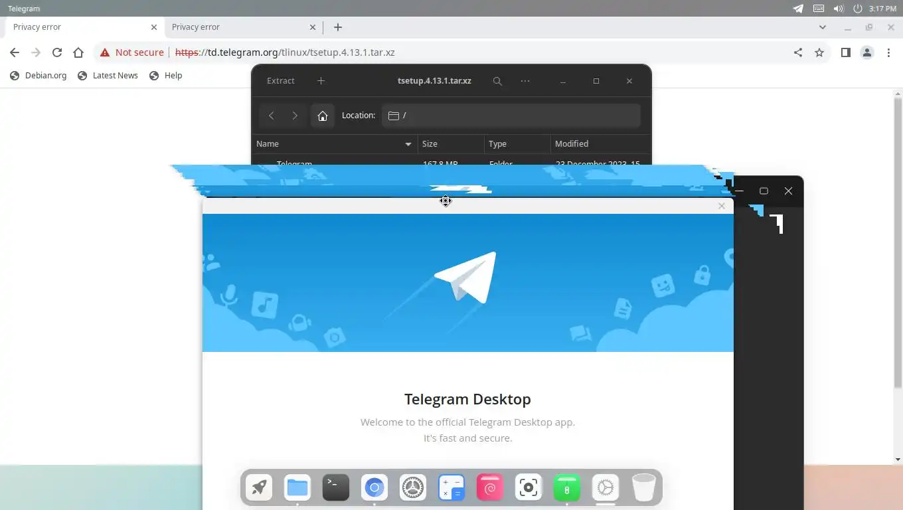The height and width of the screenshot is (510, 903).
Task: Open the power menu in top panel
Action: click(x=858, y=9)
